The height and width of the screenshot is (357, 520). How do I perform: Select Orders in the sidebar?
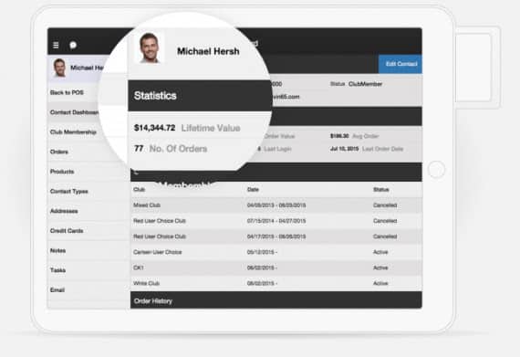point(59,152)
